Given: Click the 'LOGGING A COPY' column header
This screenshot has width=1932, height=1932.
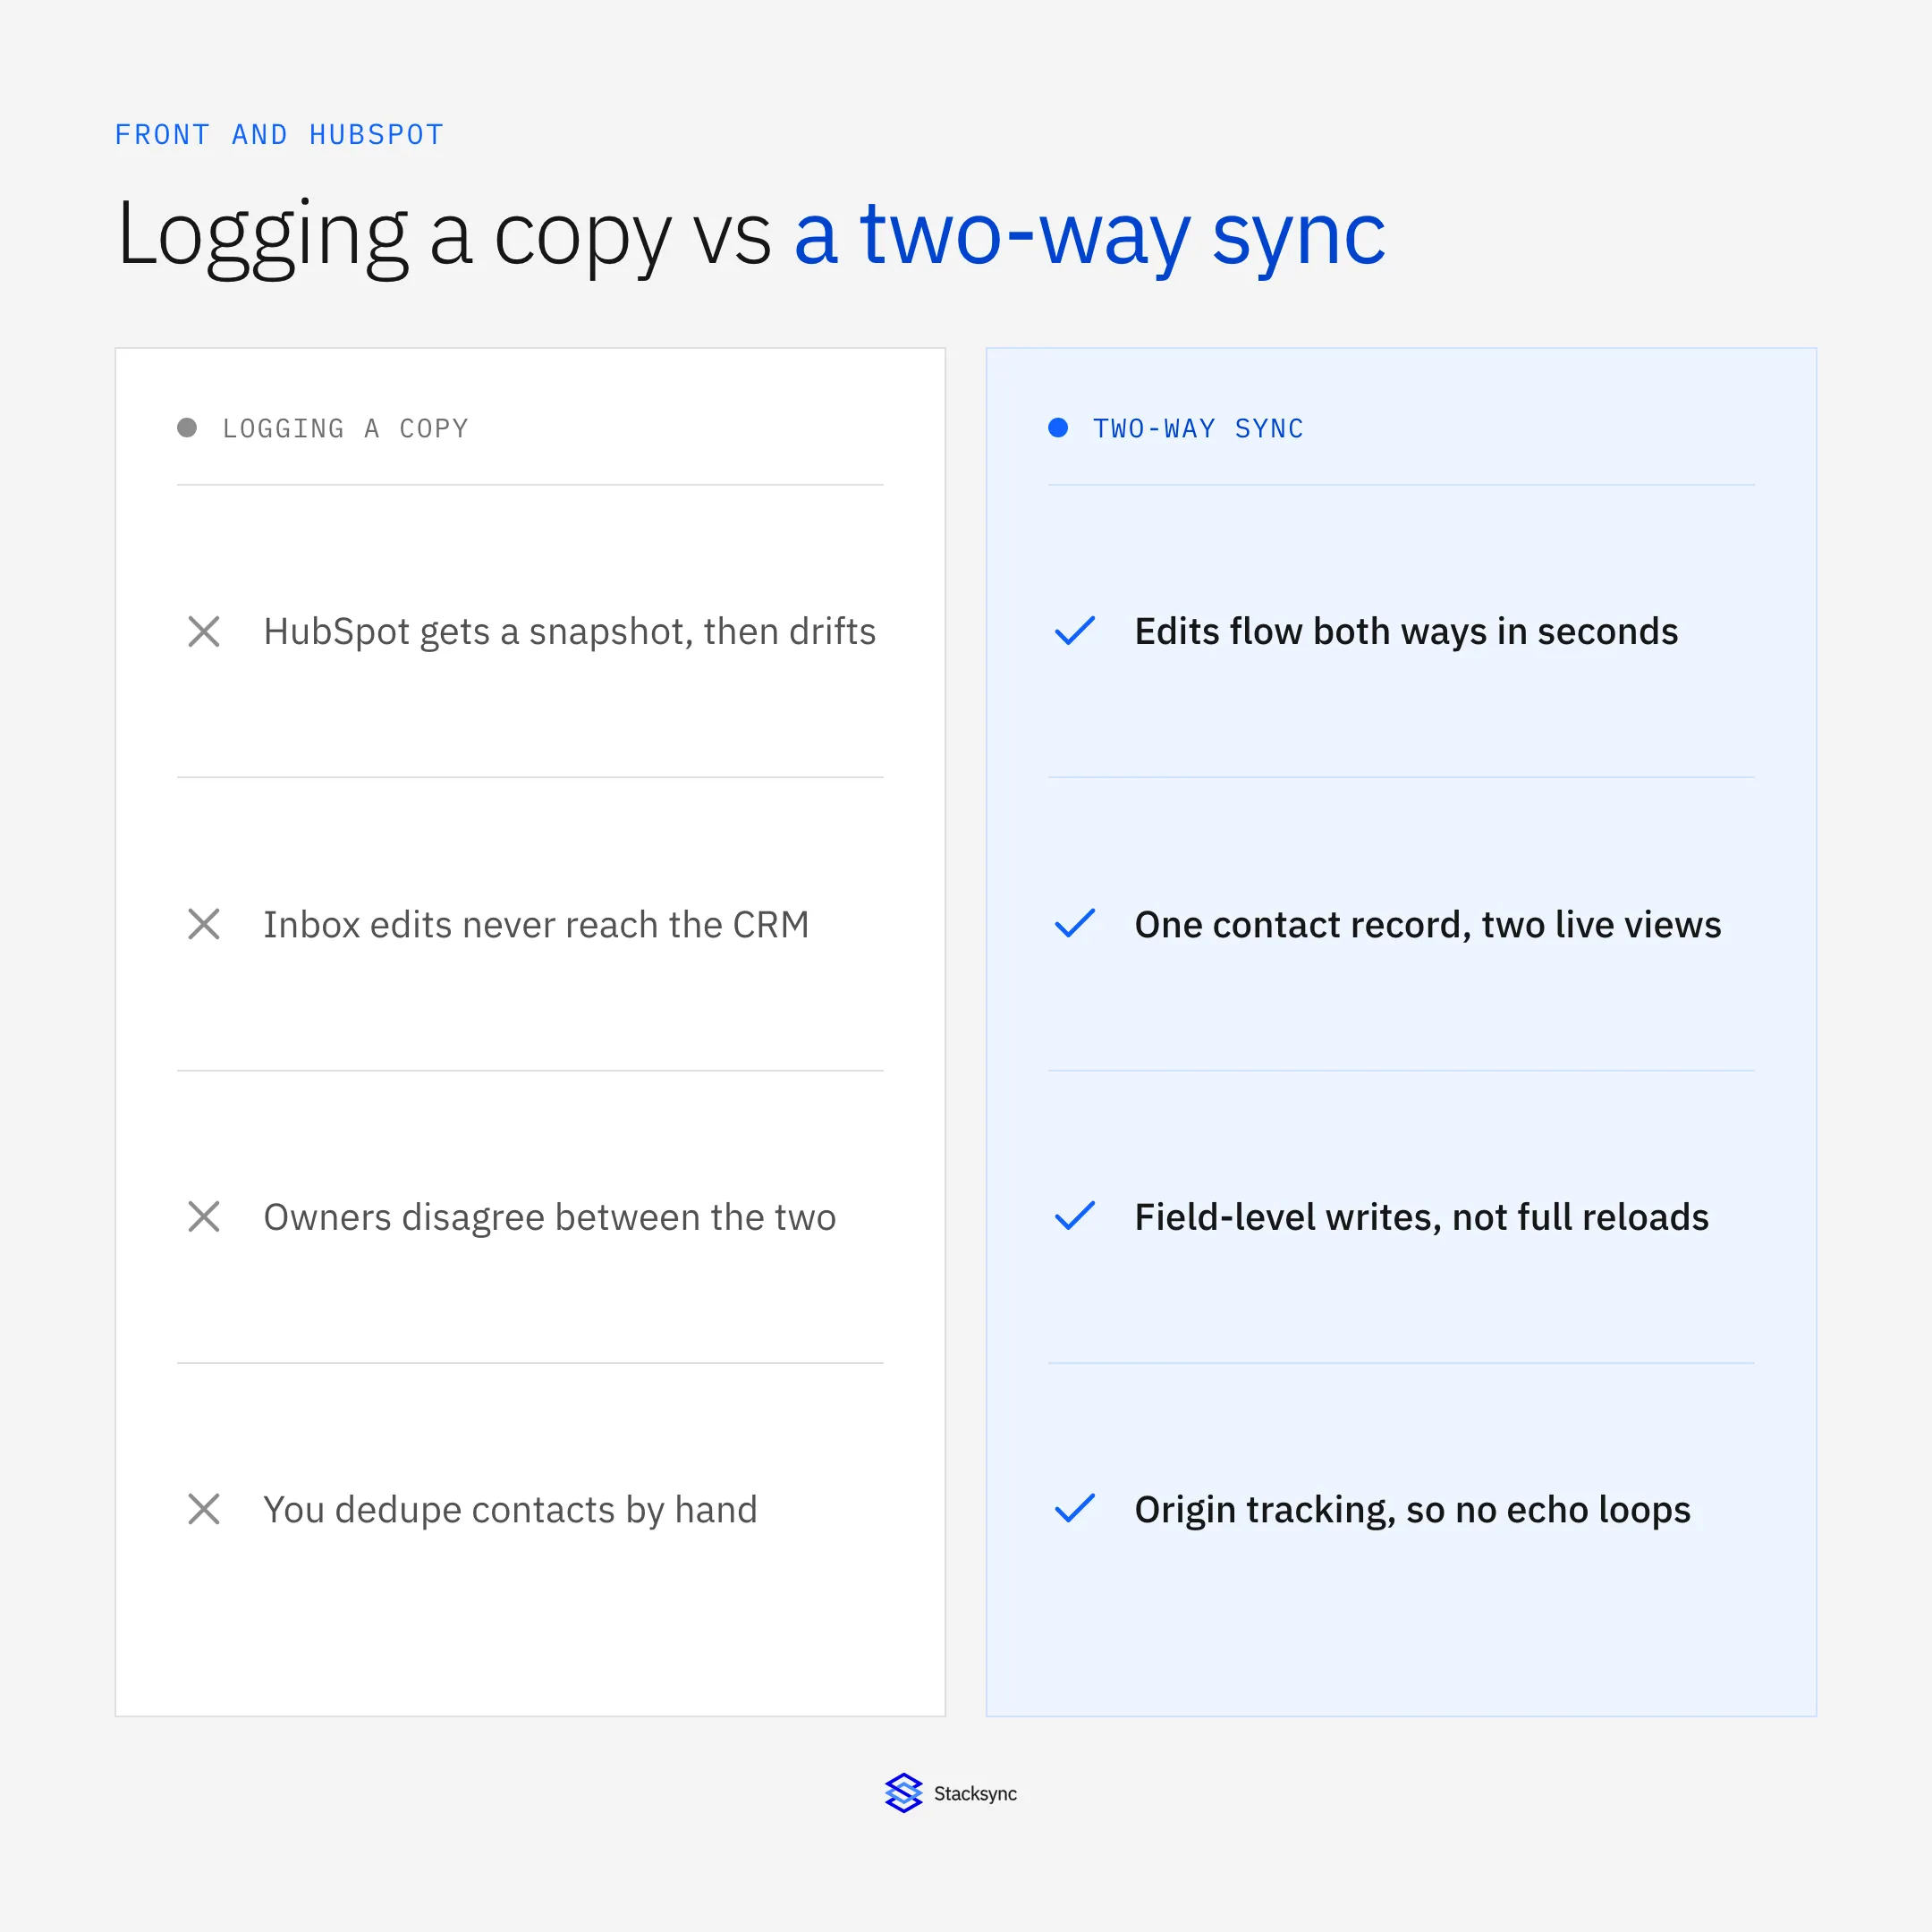Looking at the screenshot, I should [345, 428].
